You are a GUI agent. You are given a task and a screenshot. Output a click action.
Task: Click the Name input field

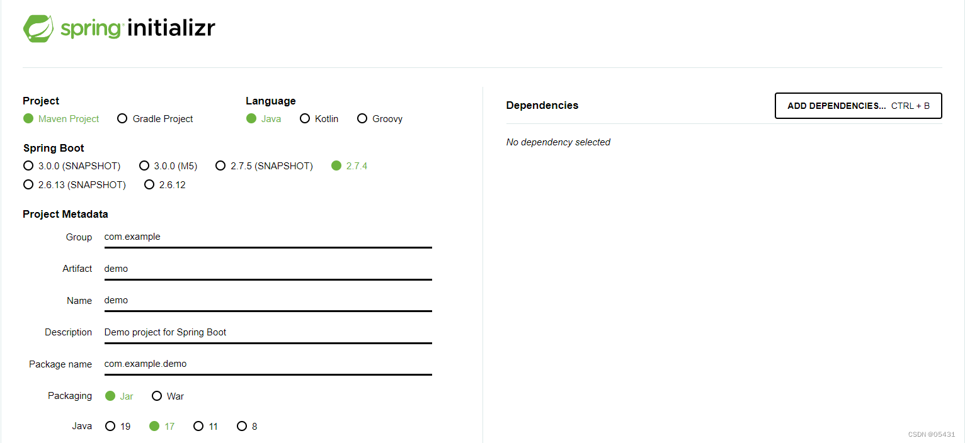(x=268, y=301)
